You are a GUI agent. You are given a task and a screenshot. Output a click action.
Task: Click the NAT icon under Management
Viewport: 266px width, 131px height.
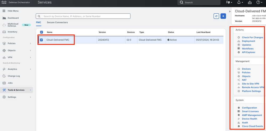239,80
